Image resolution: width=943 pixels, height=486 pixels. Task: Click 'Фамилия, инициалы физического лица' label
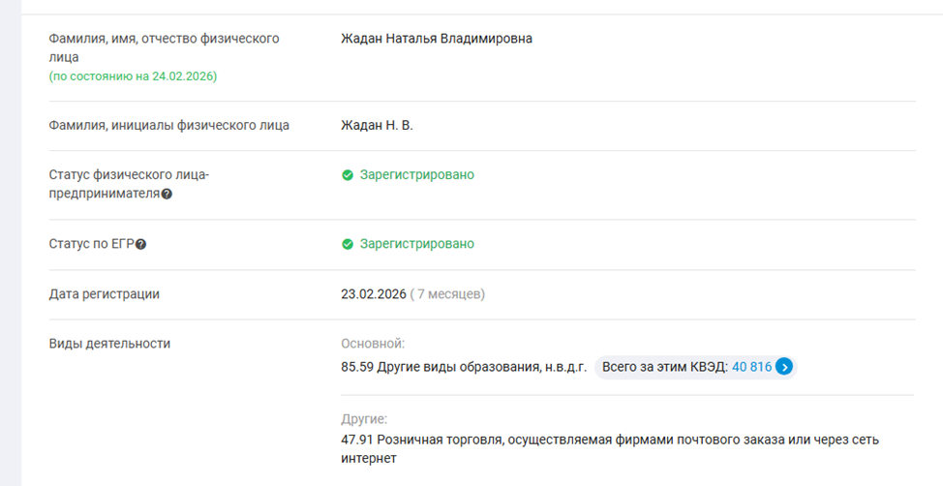pyautogui.click(x=169, y=125)
